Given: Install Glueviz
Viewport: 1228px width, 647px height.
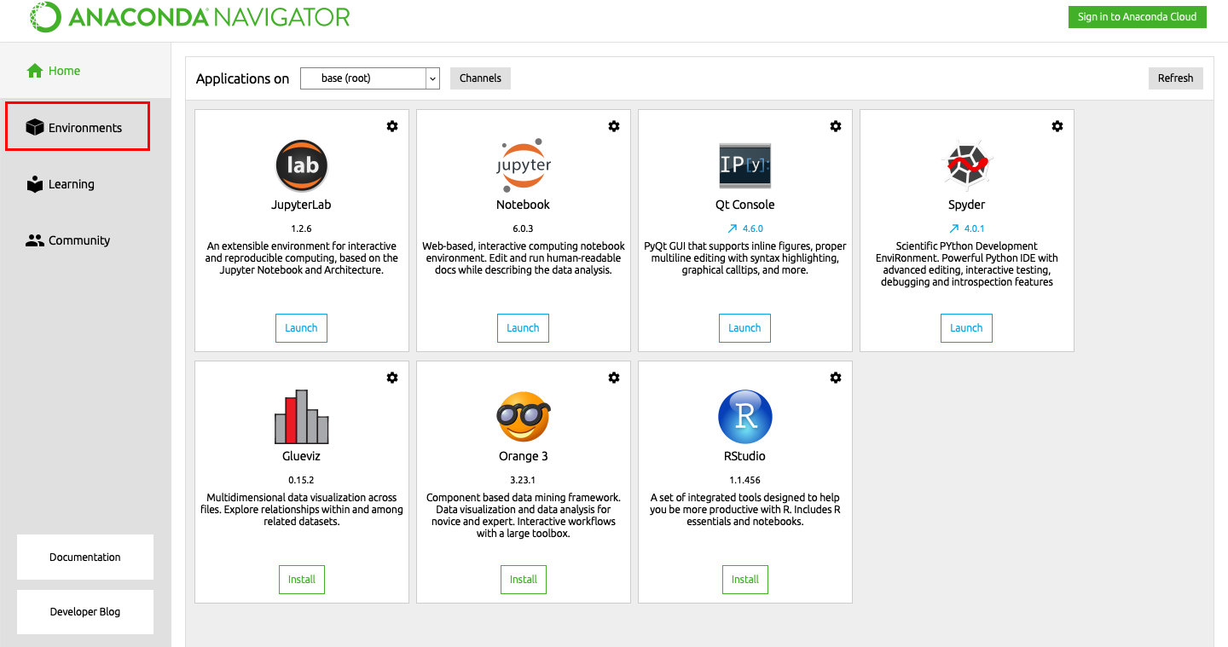Looking at the screenshot, I should 302,580.
